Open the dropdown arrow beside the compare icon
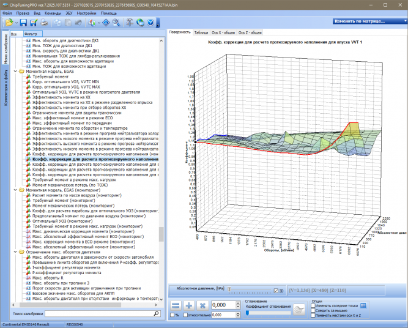Image resolution: width=408 pixels, height=328 pixels. (x=99, y=23)
